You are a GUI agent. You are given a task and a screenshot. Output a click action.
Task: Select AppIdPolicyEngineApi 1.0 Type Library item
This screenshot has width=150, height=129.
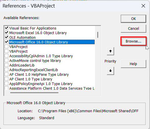(41, 84)
